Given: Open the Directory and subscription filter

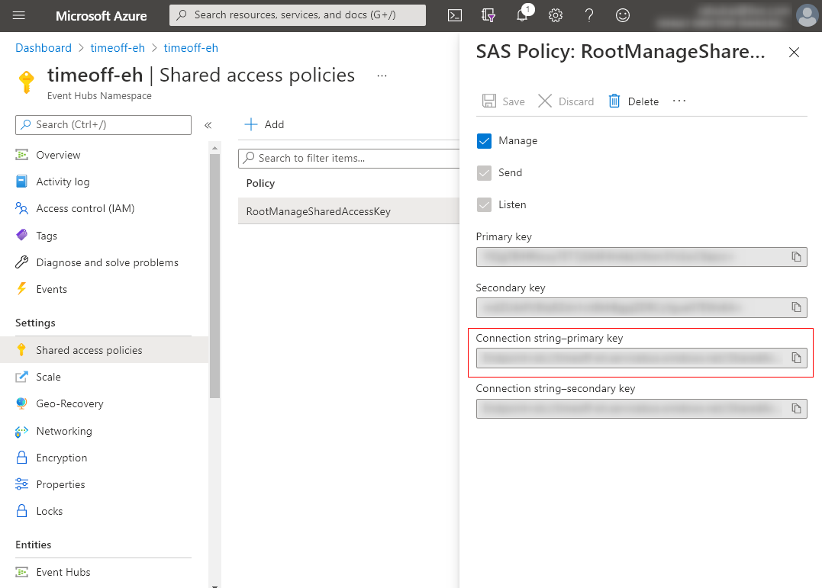Looking at the screenshot, I should pyautogui.click(x=488, y=15).
